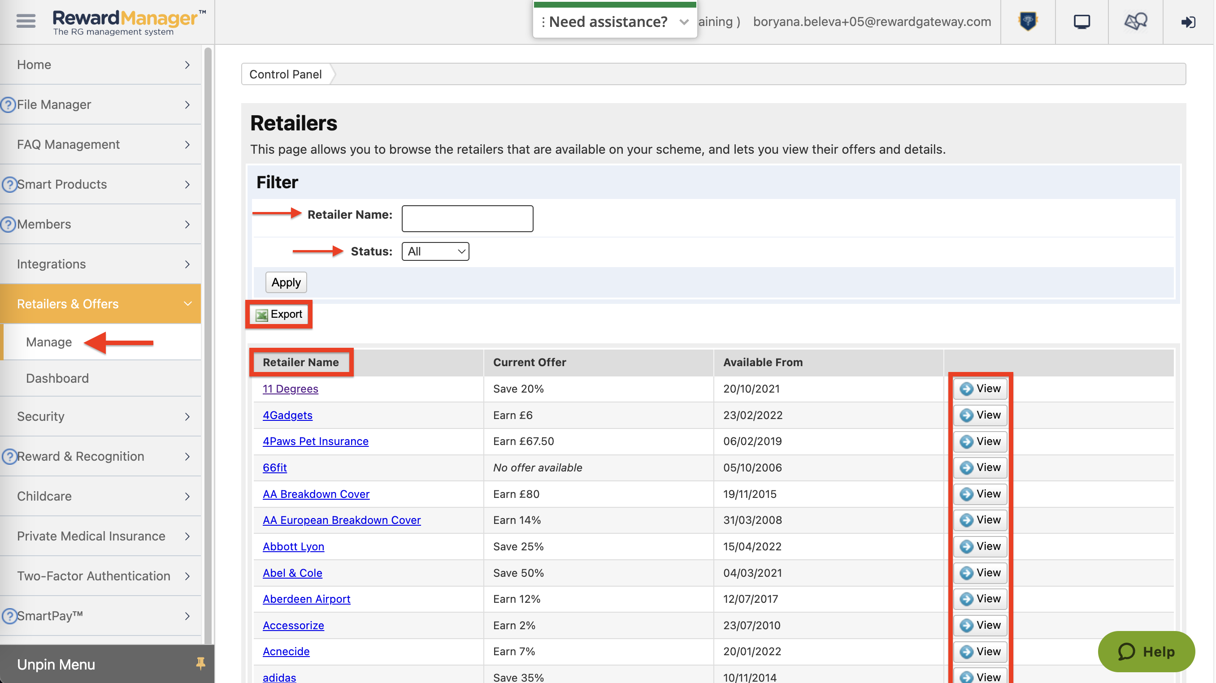This screenshot has height=683, width=1216.
Task: Open the Reward & Recognition menu item
Action: pyautogui.click(x=100, y=456)
